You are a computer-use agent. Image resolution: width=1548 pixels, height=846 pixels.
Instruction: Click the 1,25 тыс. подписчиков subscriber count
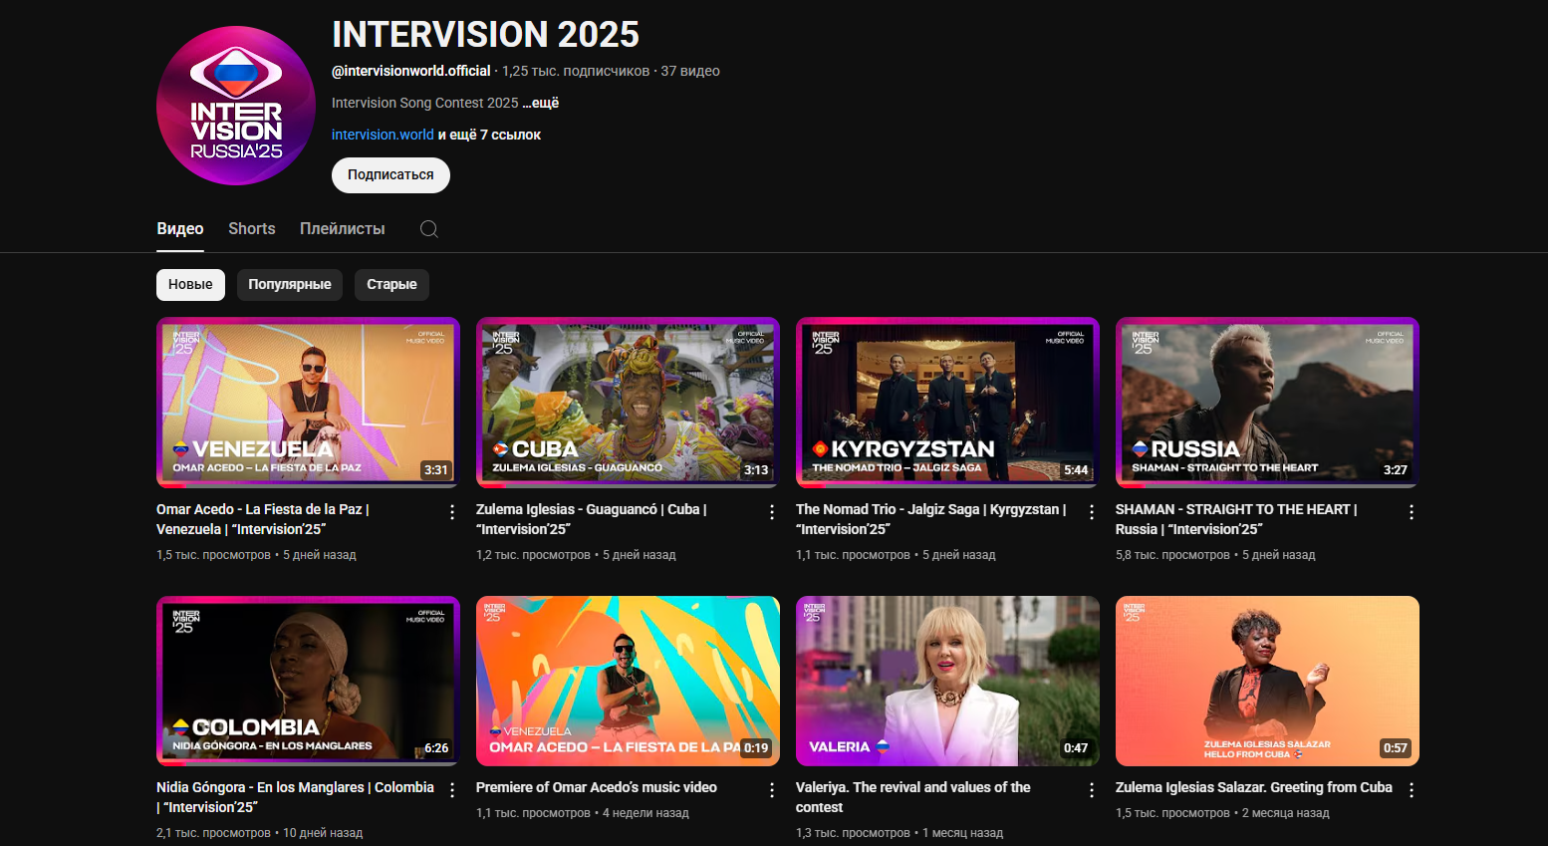point(576,71)
